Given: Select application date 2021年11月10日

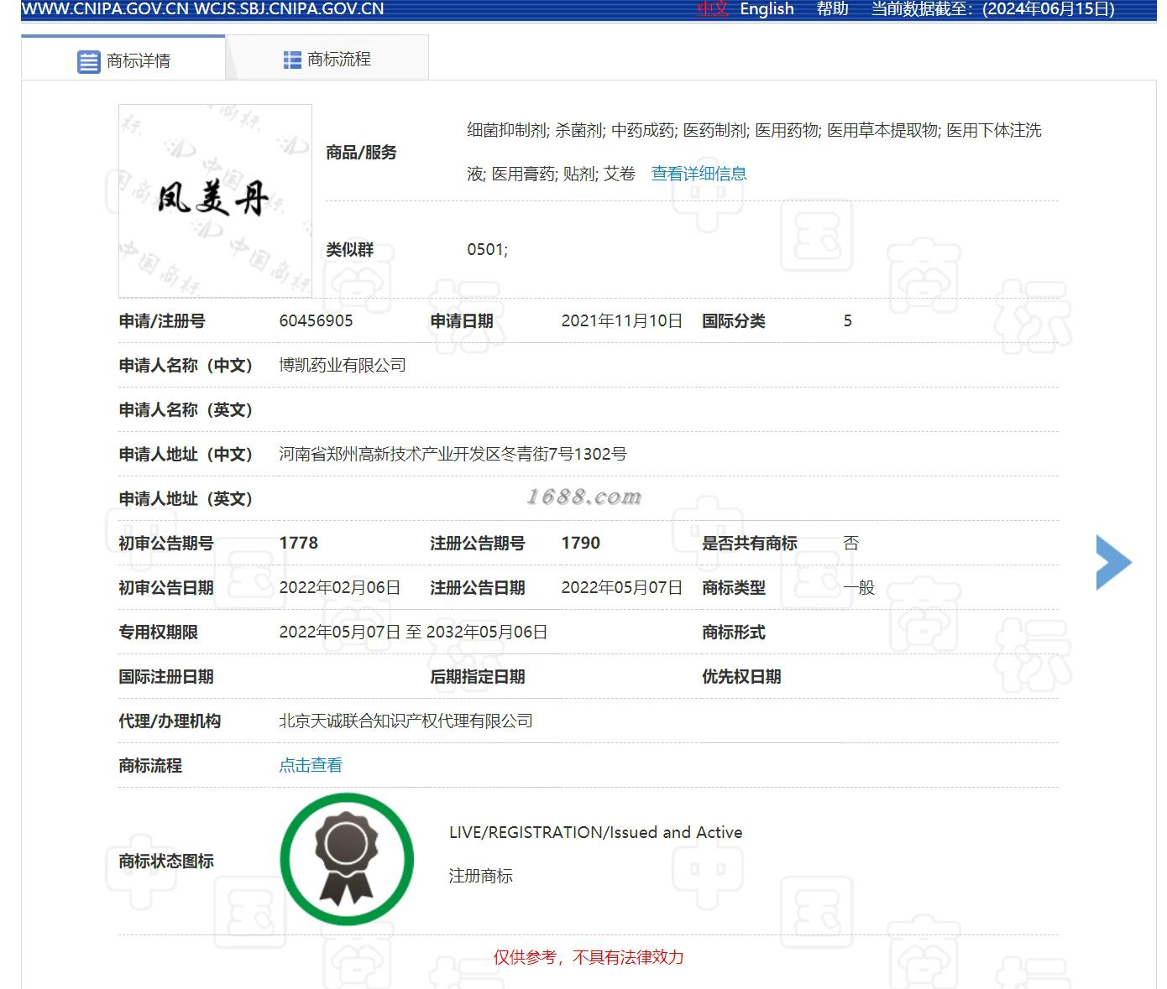Looking at the screenshot, I should [622, 320].
